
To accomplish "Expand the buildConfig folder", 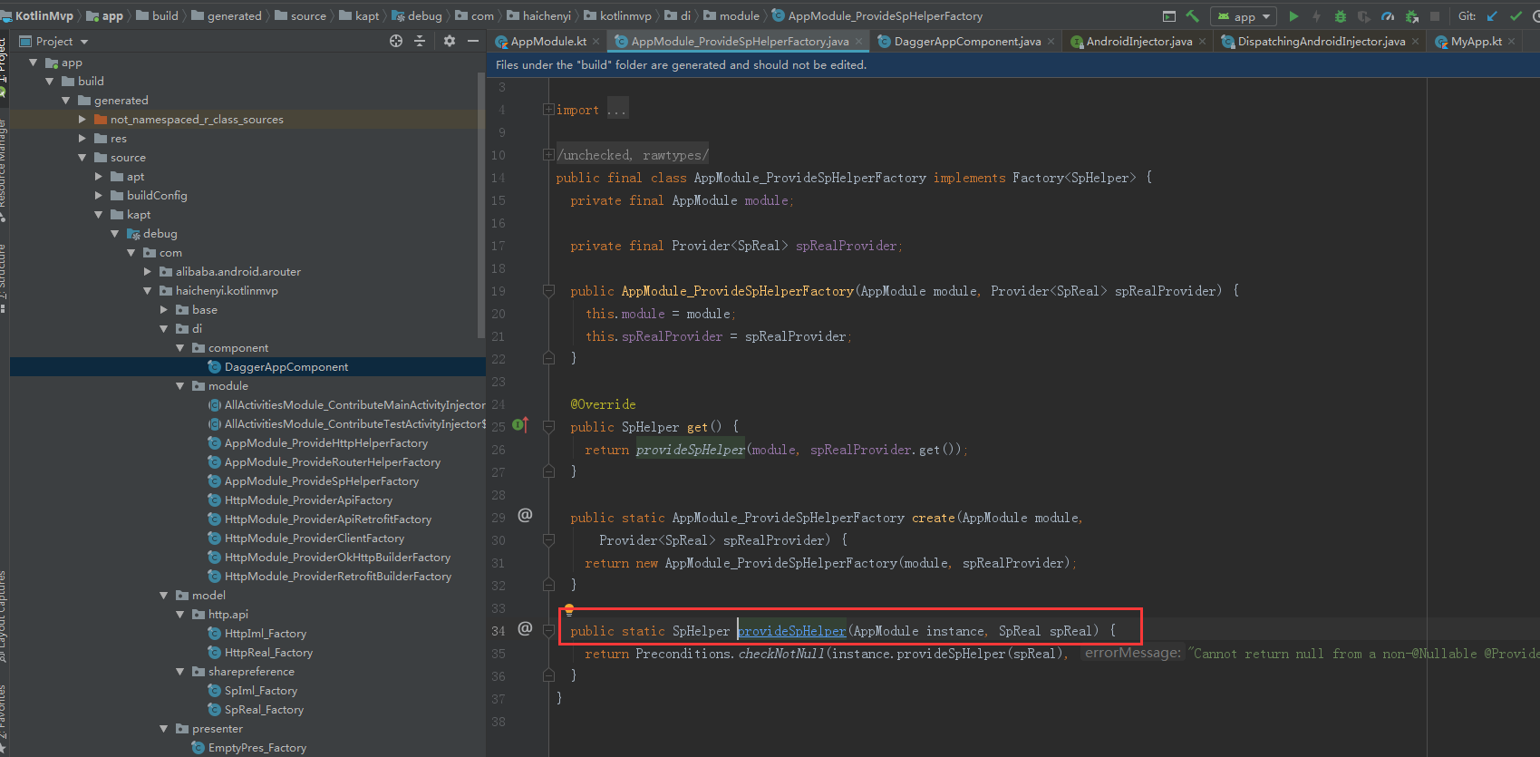I will pyautogui.click(x=99, y=195).
